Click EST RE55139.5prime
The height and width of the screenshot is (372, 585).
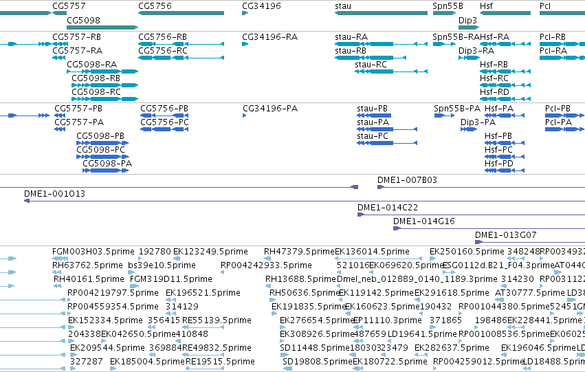(x=217, y=320)
